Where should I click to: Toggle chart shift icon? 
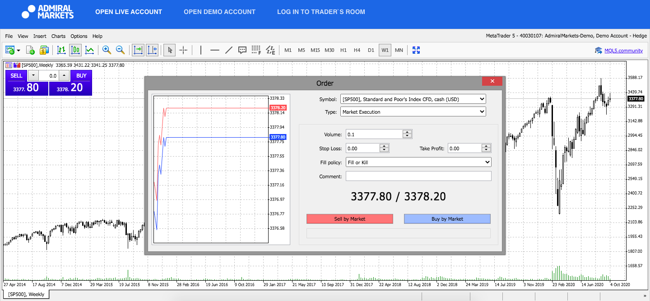[152, 50]
